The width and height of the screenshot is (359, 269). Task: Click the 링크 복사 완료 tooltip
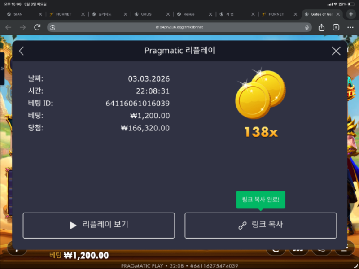click(x=261, y=200)
